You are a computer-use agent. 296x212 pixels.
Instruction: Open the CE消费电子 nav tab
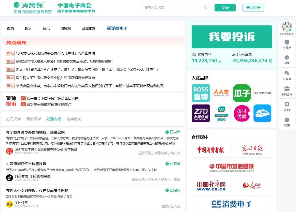(117, 28)
